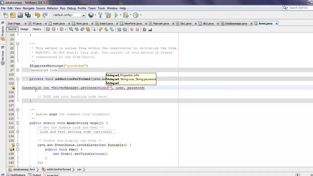Click the error marker beside the Connection line
This screenshot has width=313, height=176.
coord(13,88)
